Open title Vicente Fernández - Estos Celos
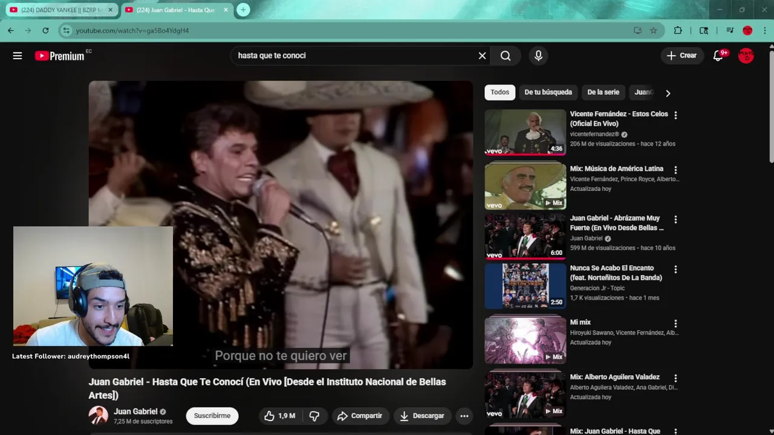Screen dimensions: 774x435 [619, 118]
